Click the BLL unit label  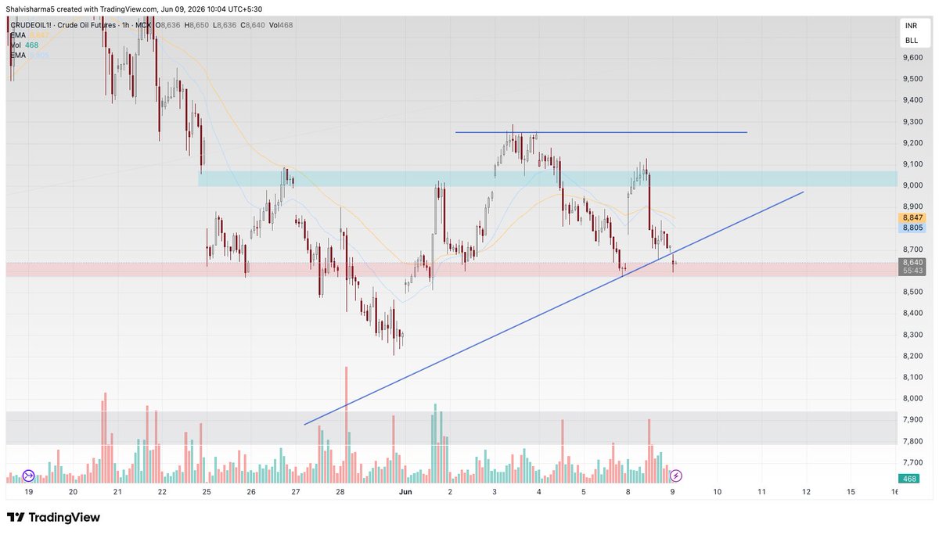pyautogui.click(x=912, y=40)
